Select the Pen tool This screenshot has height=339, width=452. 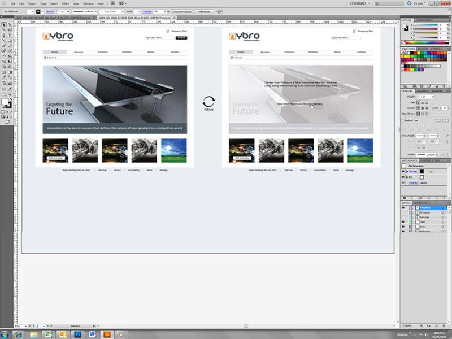tap(4, 35)
